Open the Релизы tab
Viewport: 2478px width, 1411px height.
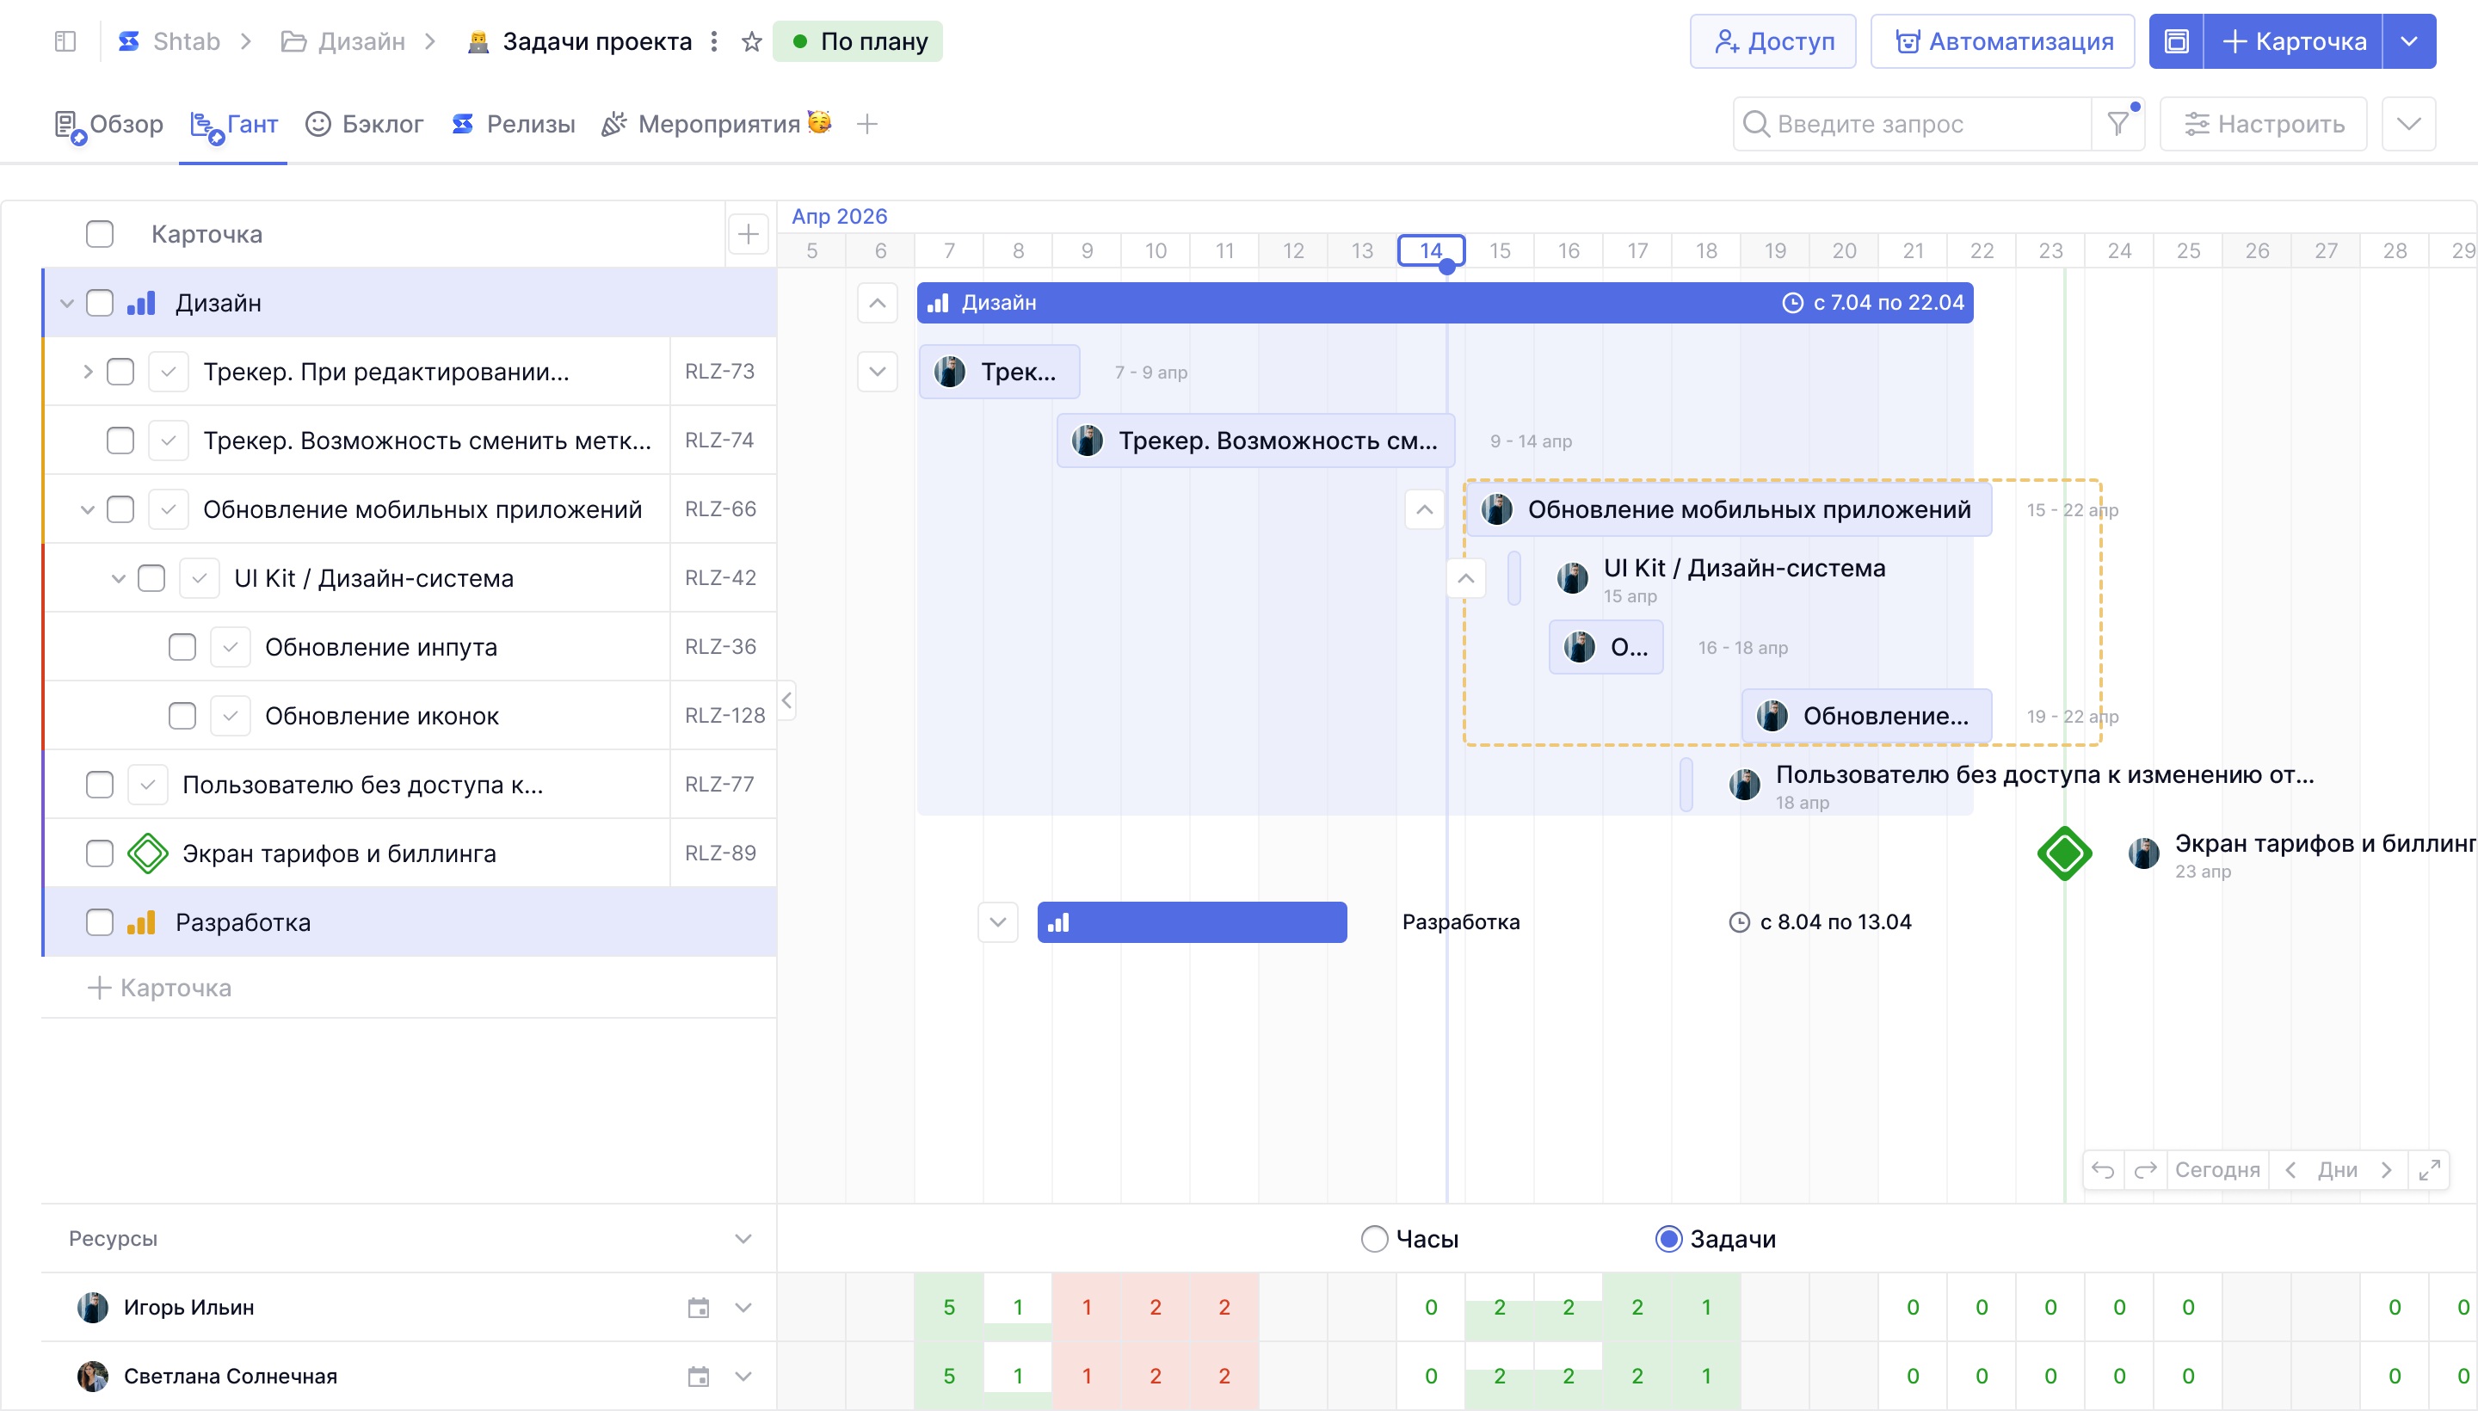click(x=514, y=124)
